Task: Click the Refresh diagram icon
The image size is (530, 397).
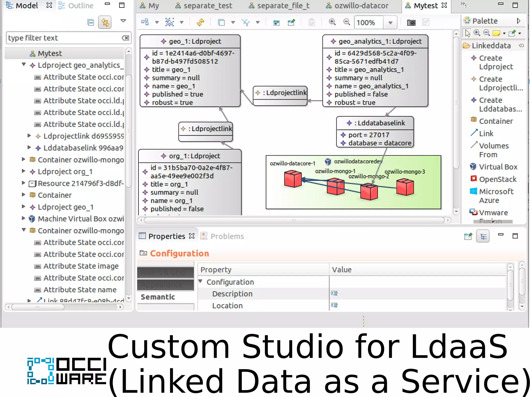Action: [201, 22]
